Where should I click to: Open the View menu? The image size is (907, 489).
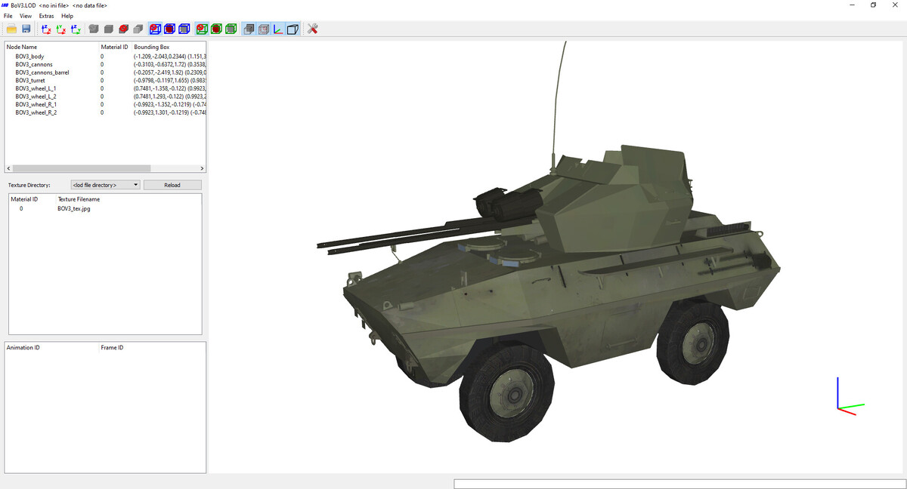(26, 16)
